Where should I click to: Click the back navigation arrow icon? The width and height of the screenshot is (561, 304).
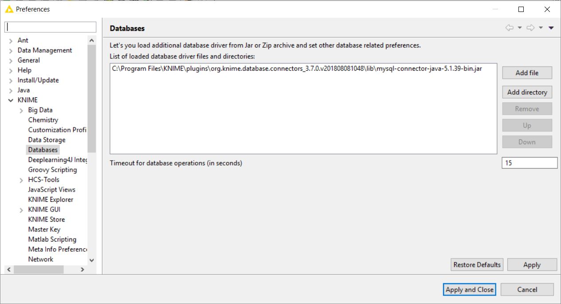coord(509,28)
